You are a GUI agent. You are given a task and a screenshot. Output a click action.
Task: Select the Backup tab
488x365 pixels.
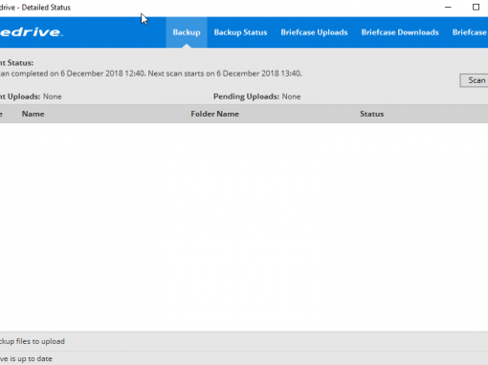click(x=187, y=32)
